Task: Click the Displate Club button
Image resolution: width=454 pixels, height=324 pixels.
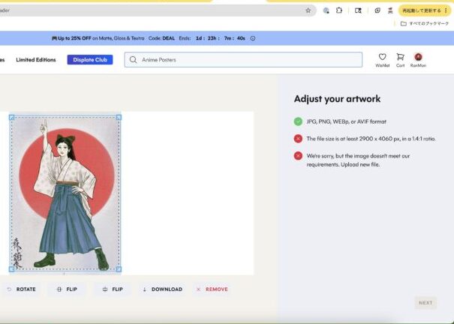Action: (90, 59)
